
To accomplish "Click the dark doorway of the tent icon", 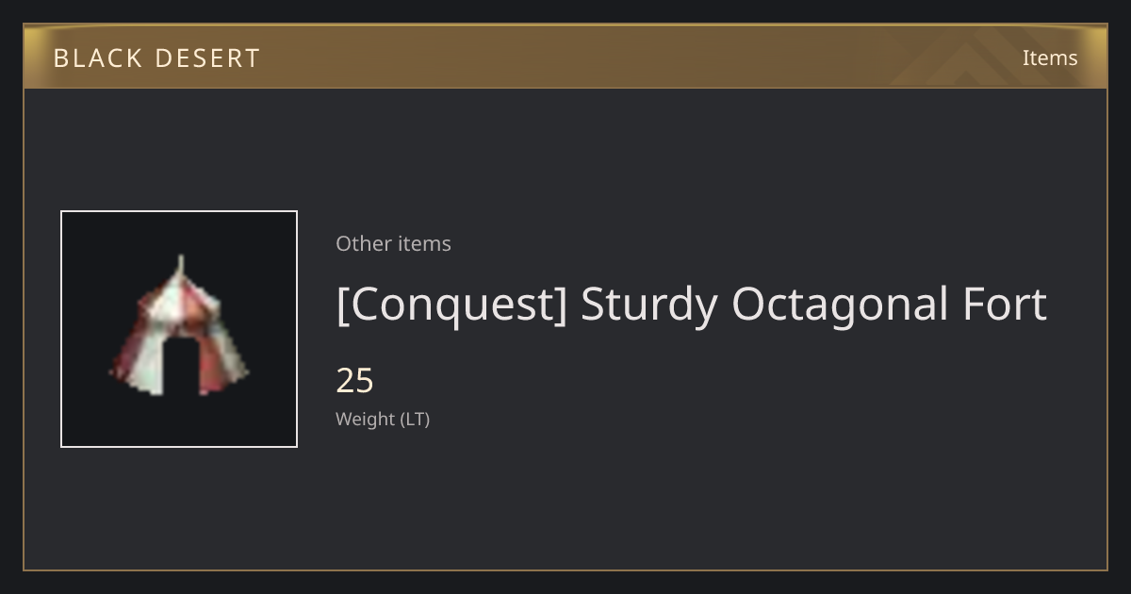I will (179, 366).
